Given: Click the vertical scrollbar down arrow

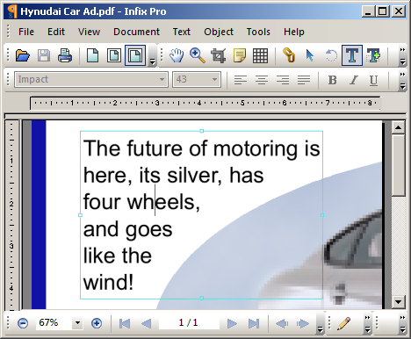Looking at the screenshot, I should point(398,301).
